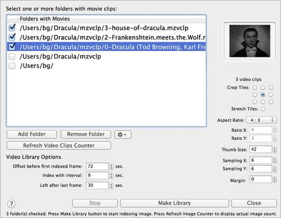Uncheck the 0-Dracula (Tod Browning) folder
Viewport: 281px width, 218px height.
click(12, 46)
